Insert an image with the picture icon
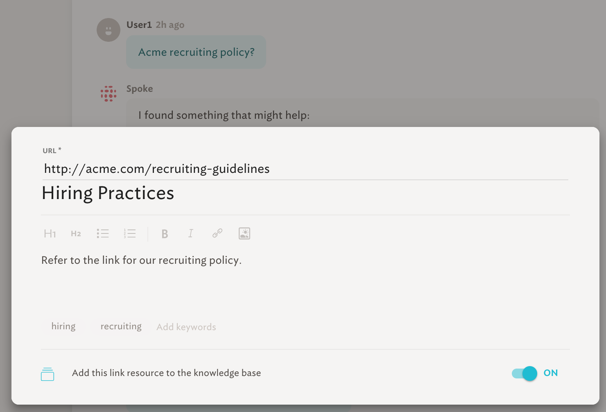The image size is (606, 412). tap(244, 233)
